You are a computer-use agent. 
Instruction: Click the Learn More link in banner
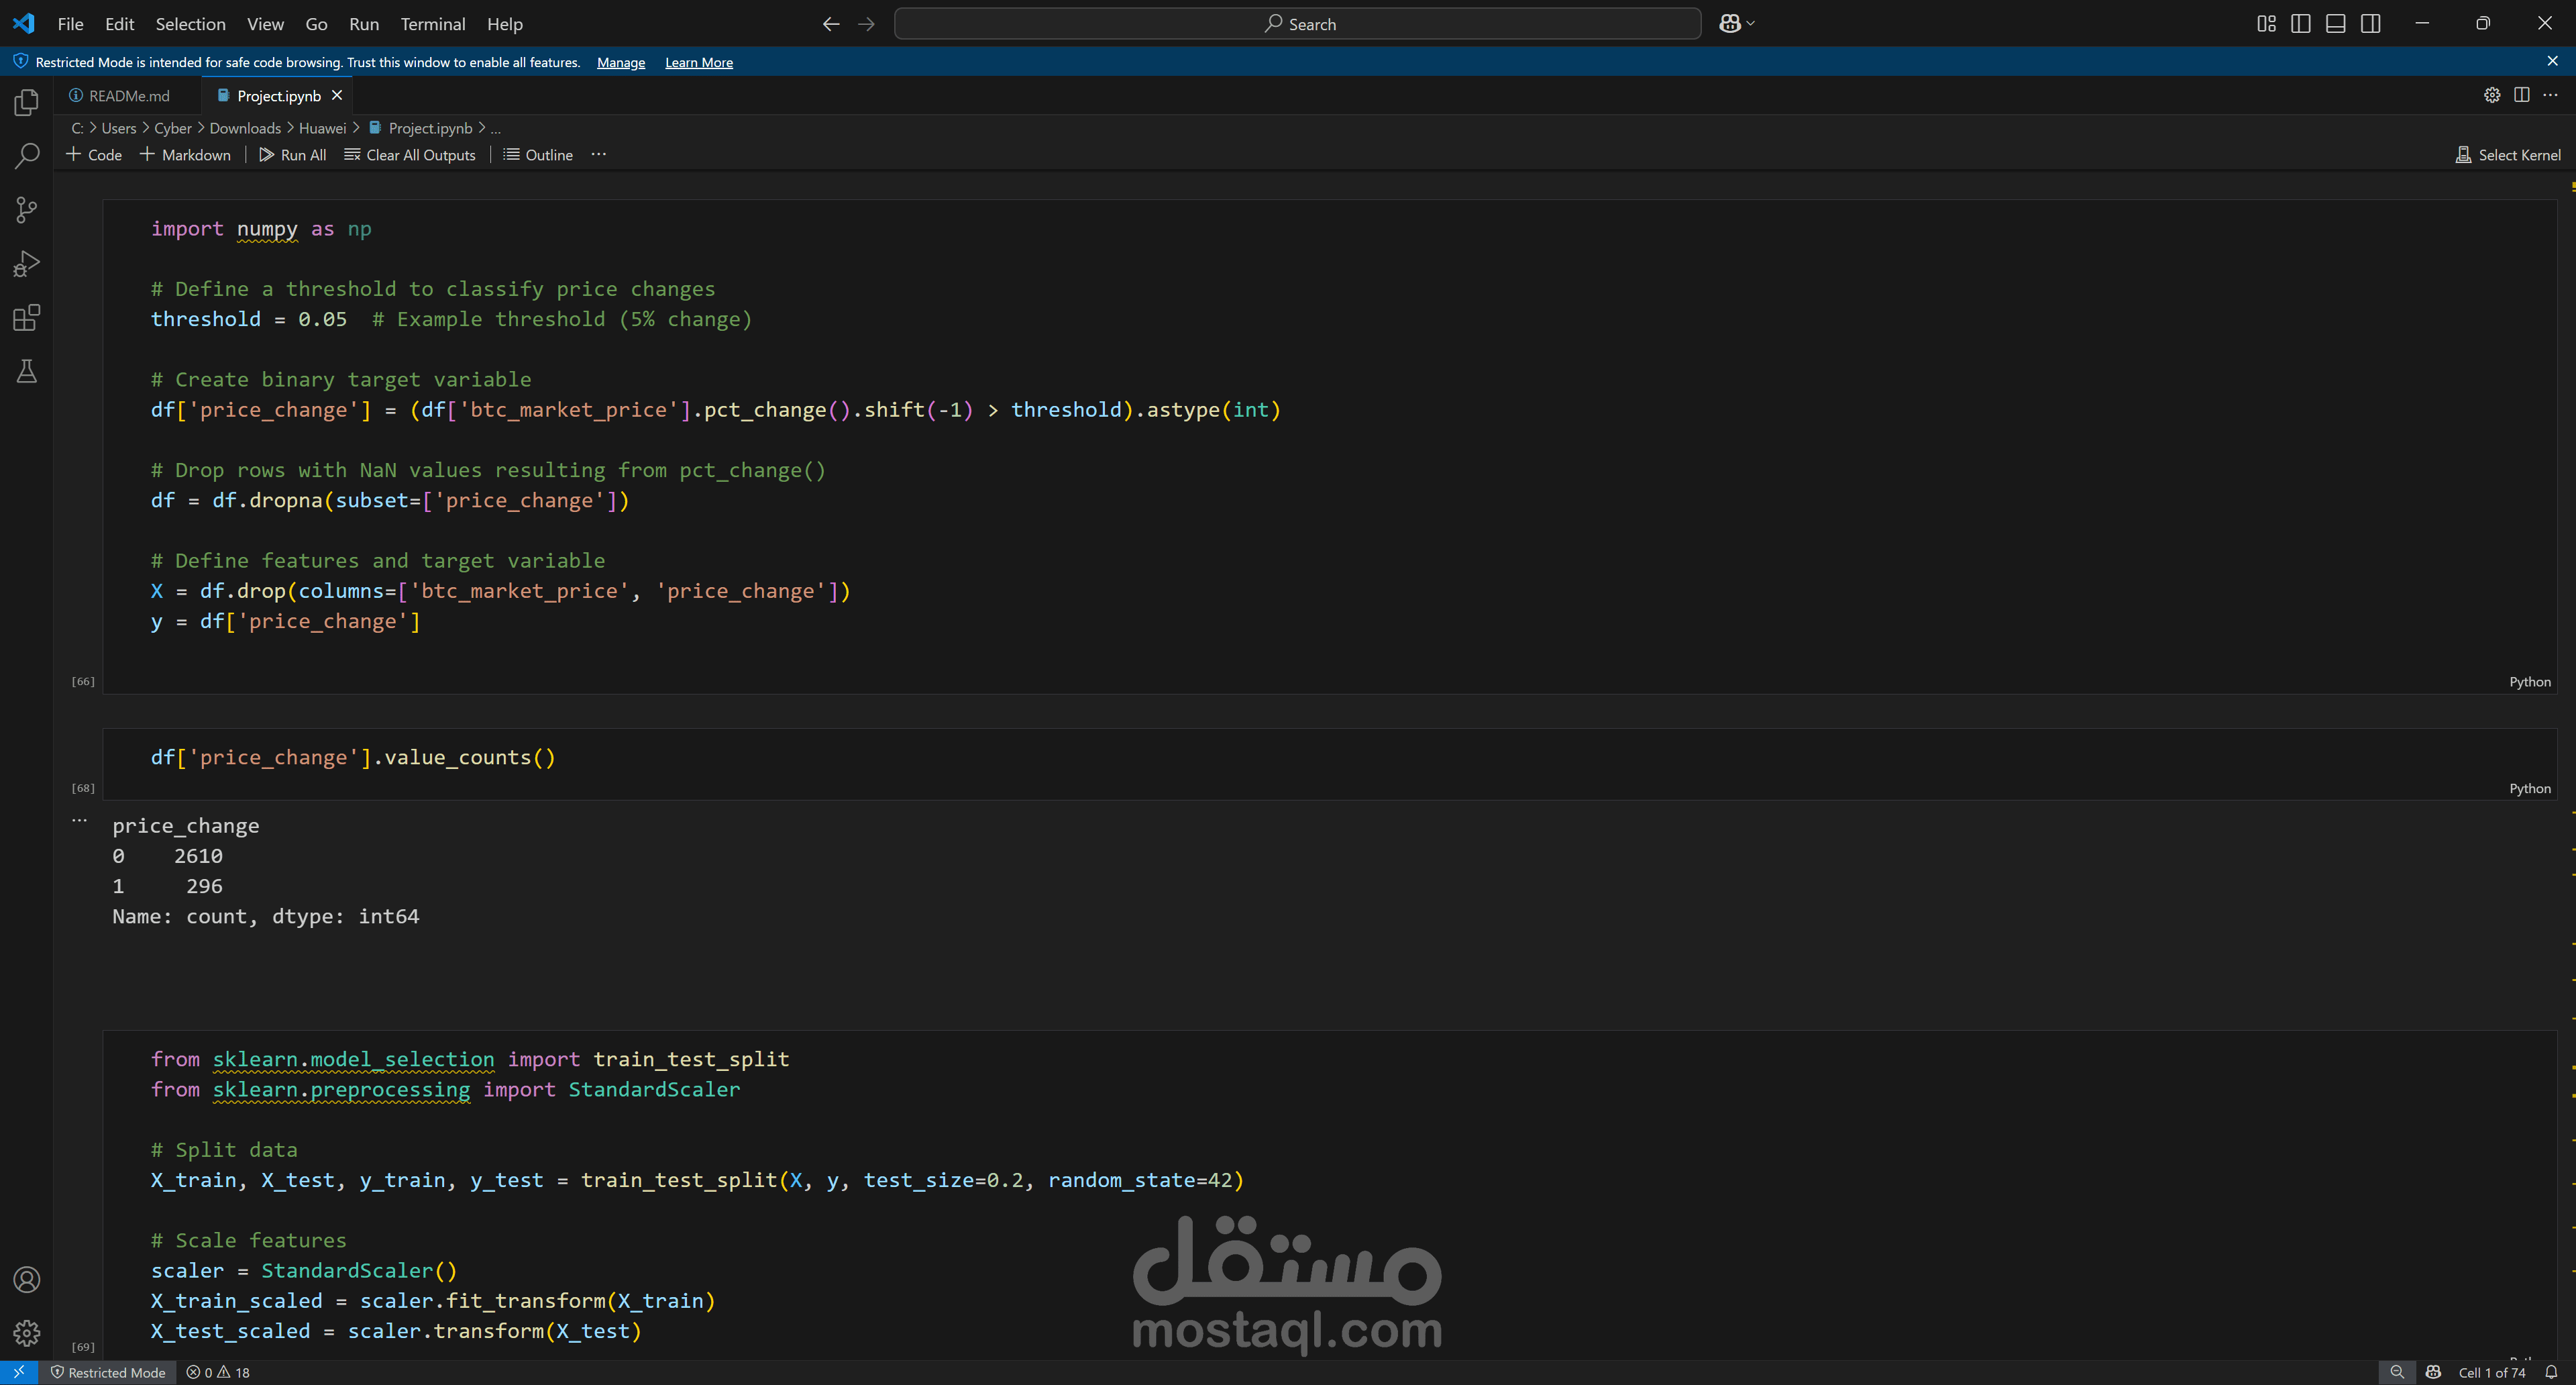[x=698, y=63]
